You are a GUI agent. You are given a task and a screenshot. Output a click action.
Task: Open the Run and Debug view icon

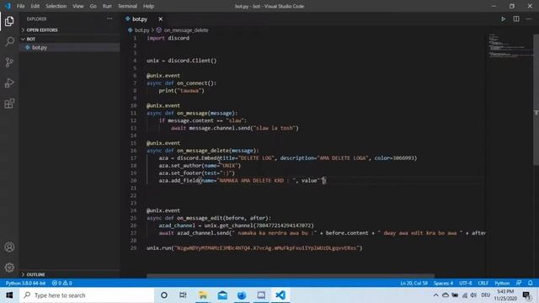click(9, 82)
